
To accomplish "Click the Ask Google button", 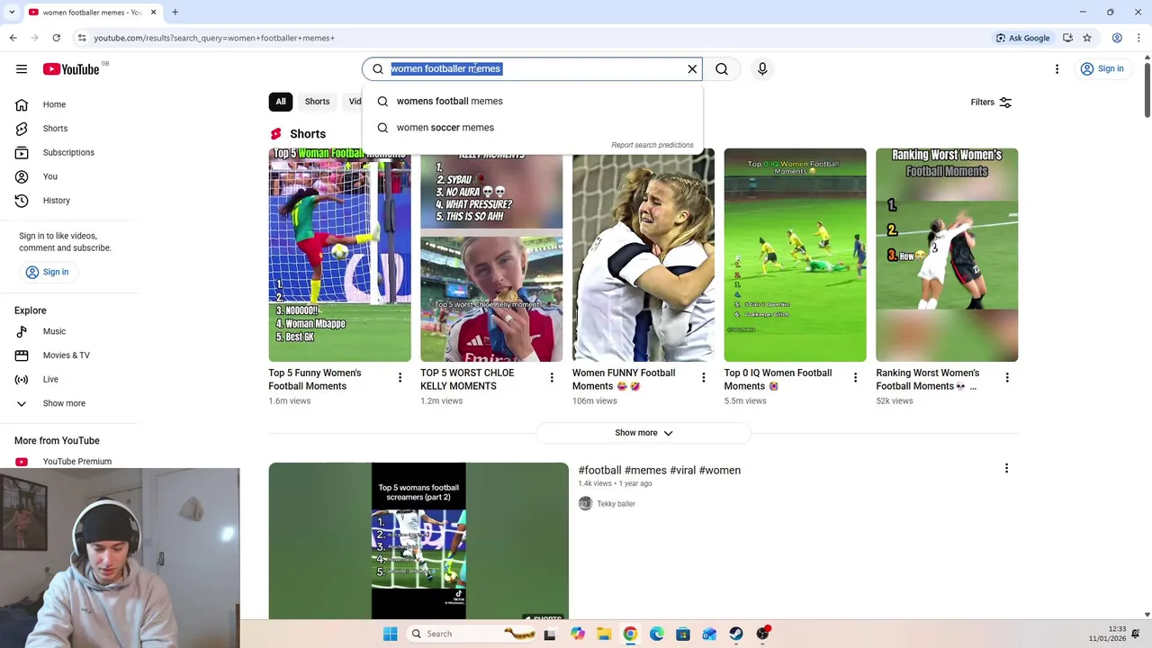I will tap(1023, 38).
